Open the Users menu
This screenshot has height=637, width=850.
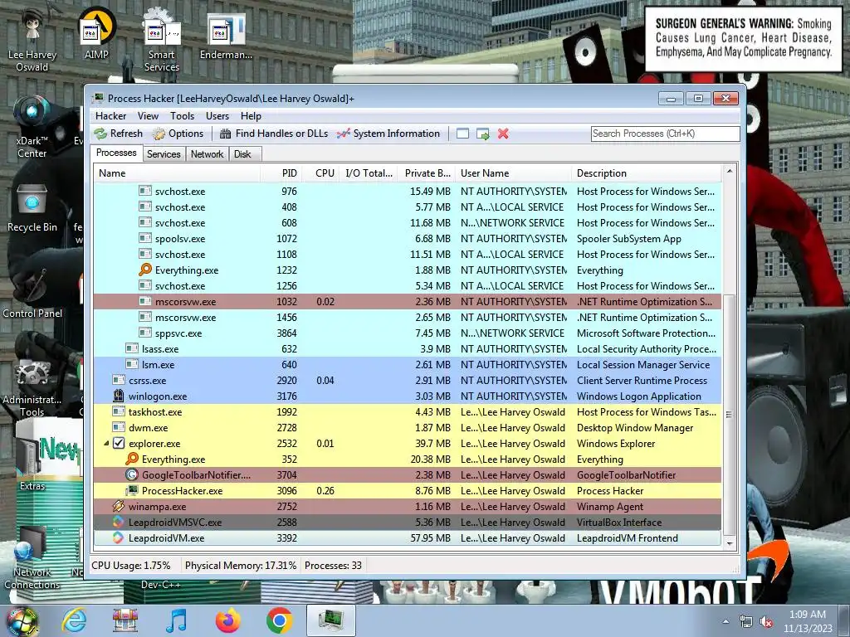pyautogui.click(x=217, y=116)
